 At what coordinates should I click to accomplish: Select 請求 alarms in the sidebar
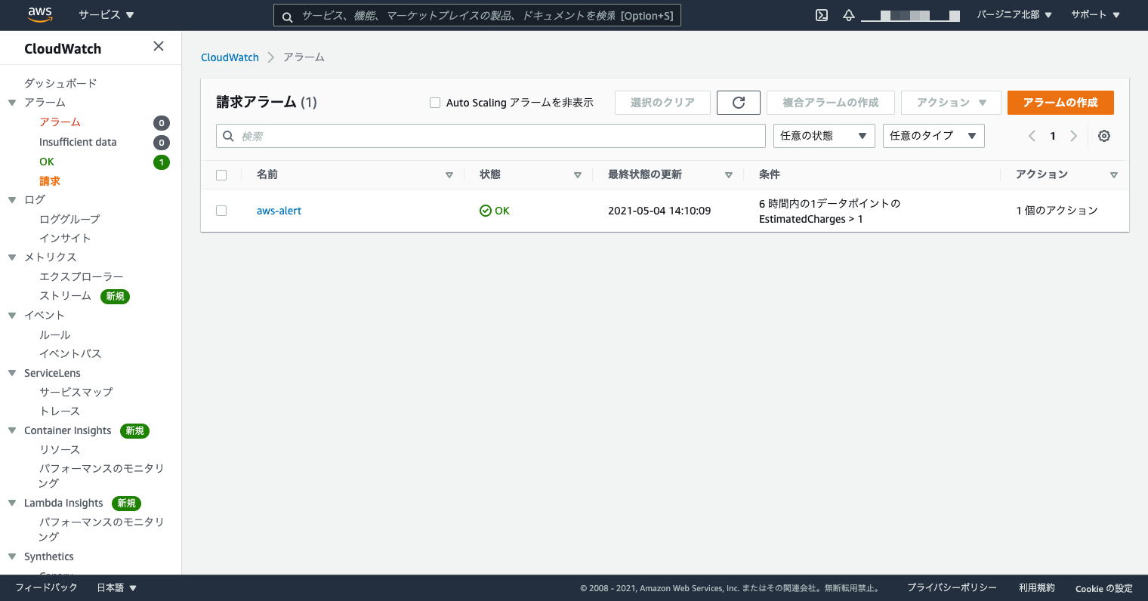pyautogui.click(x=50, y=181)
